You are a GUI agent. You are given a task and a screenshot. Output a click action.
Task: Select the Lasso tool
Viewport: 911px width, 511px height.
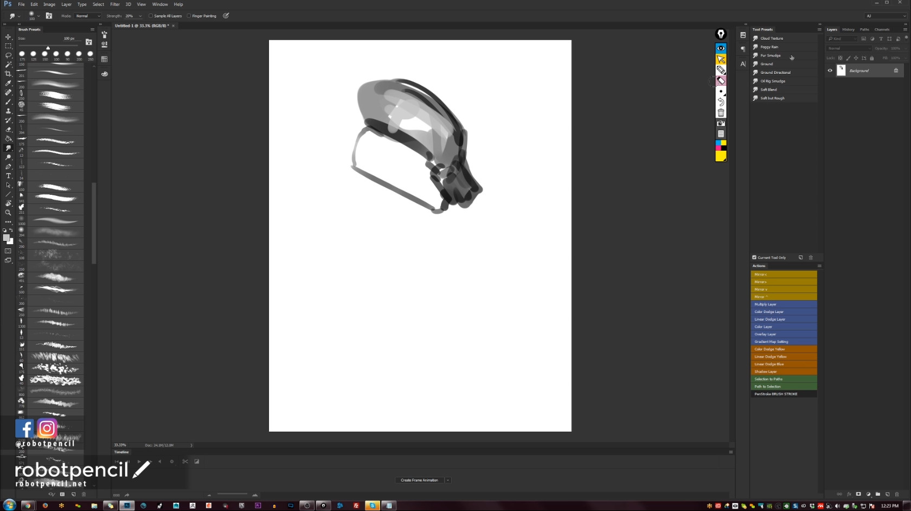click(8, 55)
